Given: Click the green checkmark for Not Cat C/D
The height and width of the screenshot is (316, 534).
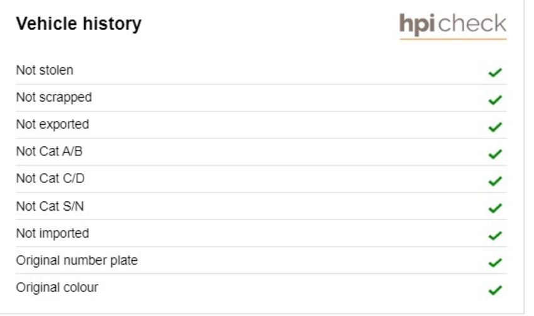Looking at the screenshot, I should (x=495, y=181).
